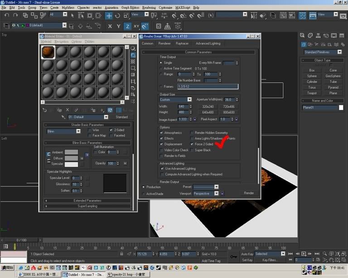Click the material type Standard button
Image resolution: width=348 pixels, height=278 pixels.
click(121, 117)
